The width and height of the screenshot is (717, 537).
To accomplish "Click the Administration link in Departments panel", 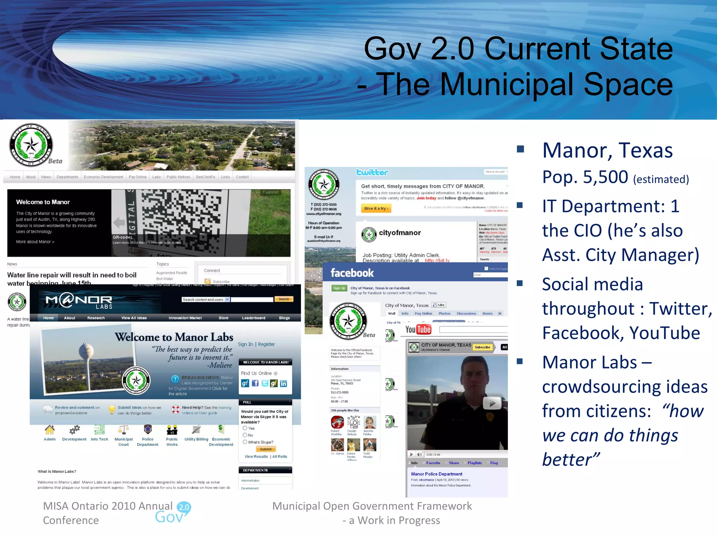I will (x=250, y=481).
